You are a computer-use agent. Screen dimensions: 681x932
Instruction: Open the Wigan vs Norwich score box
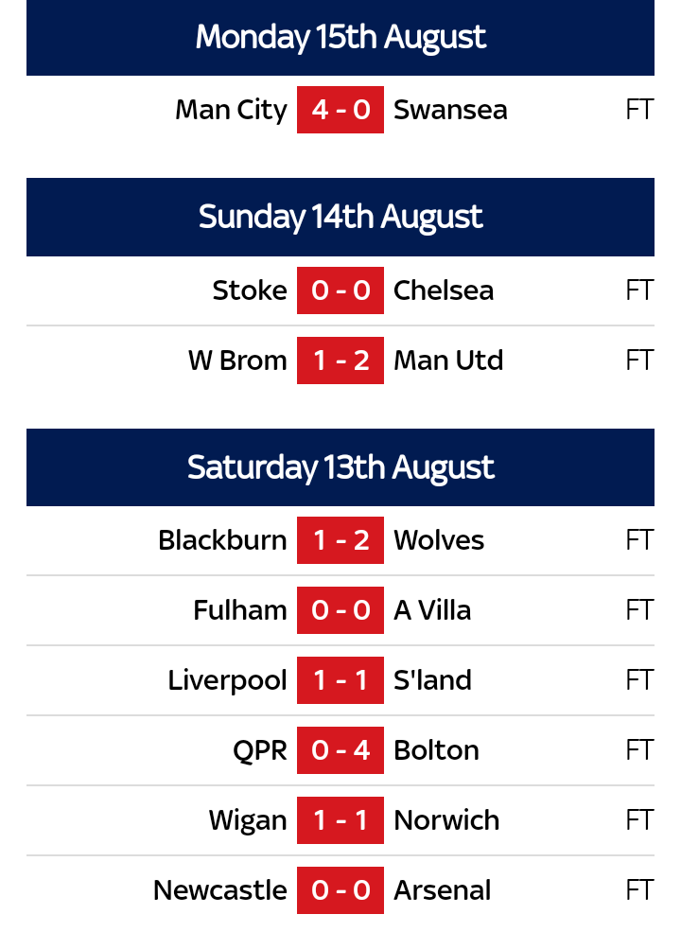click(x=340, y=820)
